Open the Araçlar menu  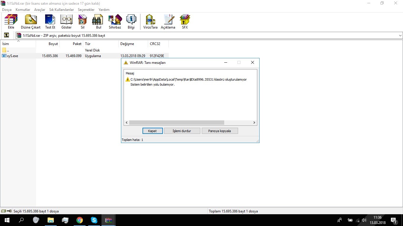(40, 10)
